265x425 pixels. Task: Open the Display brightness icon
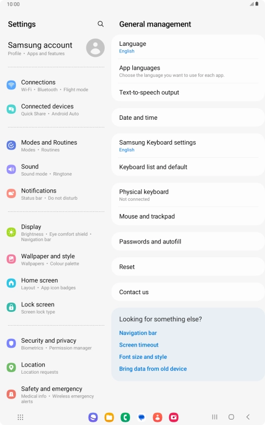coord(12,232)
